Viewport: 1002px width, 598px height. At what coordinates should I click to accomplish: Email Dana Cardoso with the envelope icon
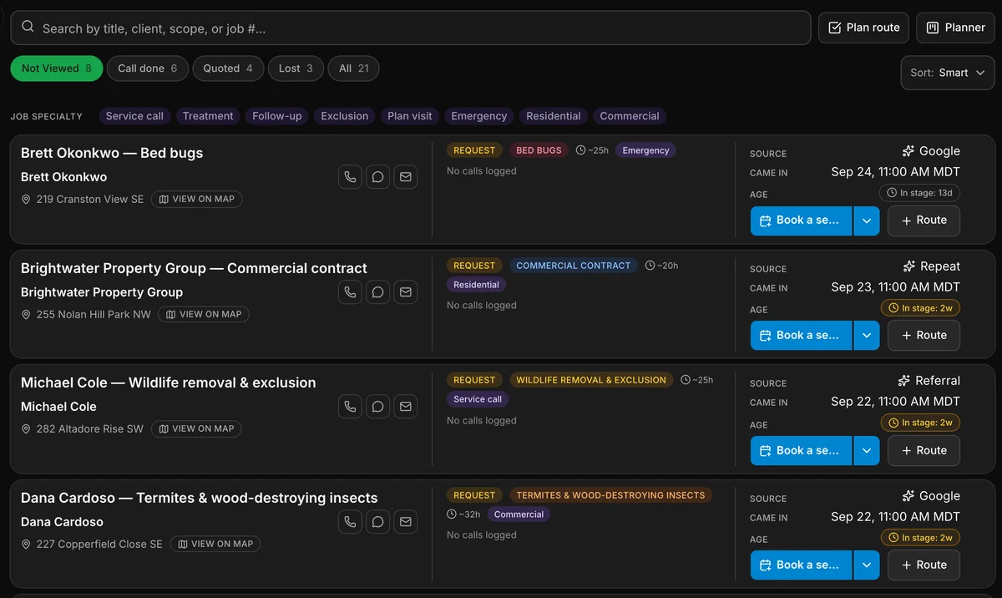click(406, 522)
